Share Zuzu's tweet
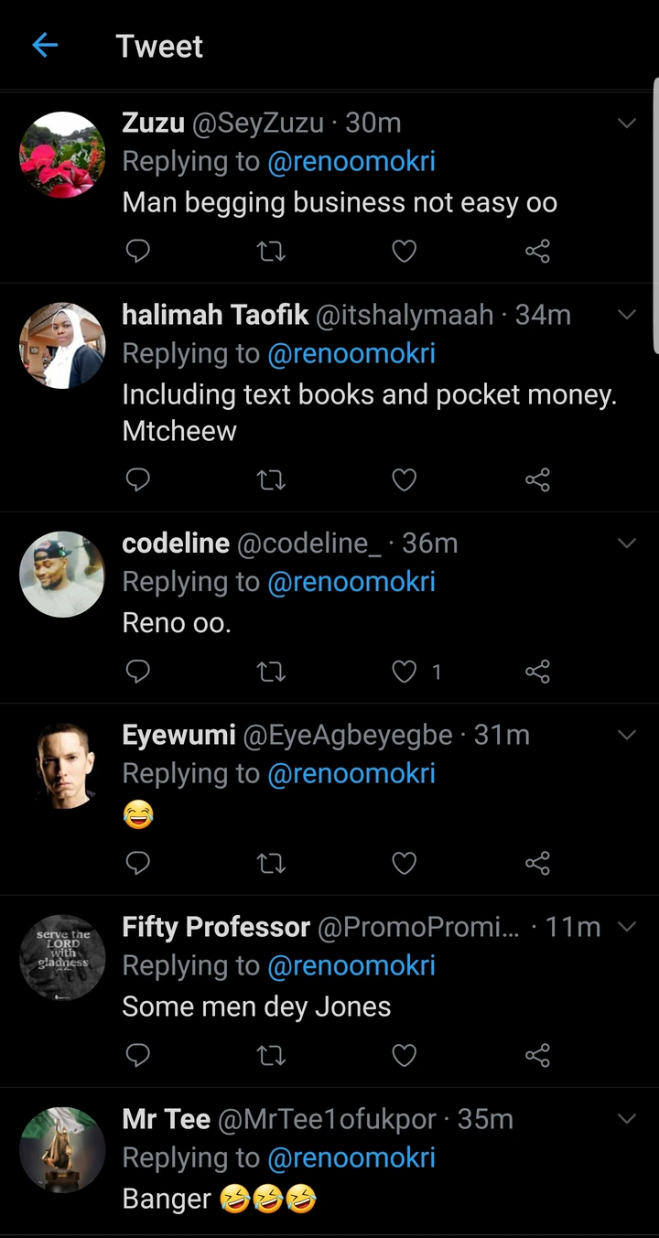This screenshot has width=659, height=1238. [x=537, y=251]
